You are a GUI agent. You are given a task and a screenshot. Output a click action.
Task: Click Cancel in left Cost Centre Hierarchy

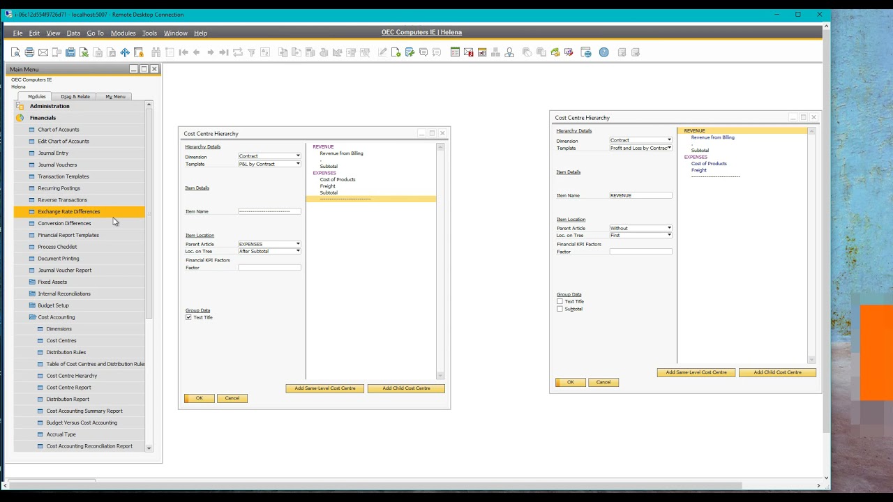pyautogui.click(x=232, y=398)
